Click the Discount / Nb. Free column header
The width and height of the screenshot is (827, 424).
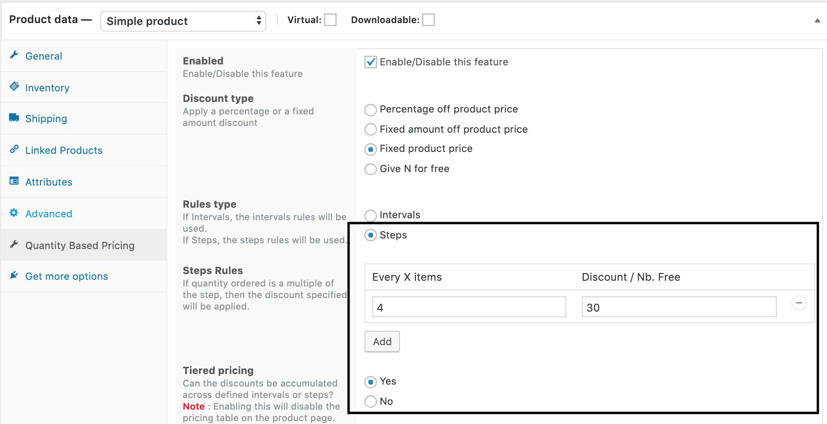point(631,277)
